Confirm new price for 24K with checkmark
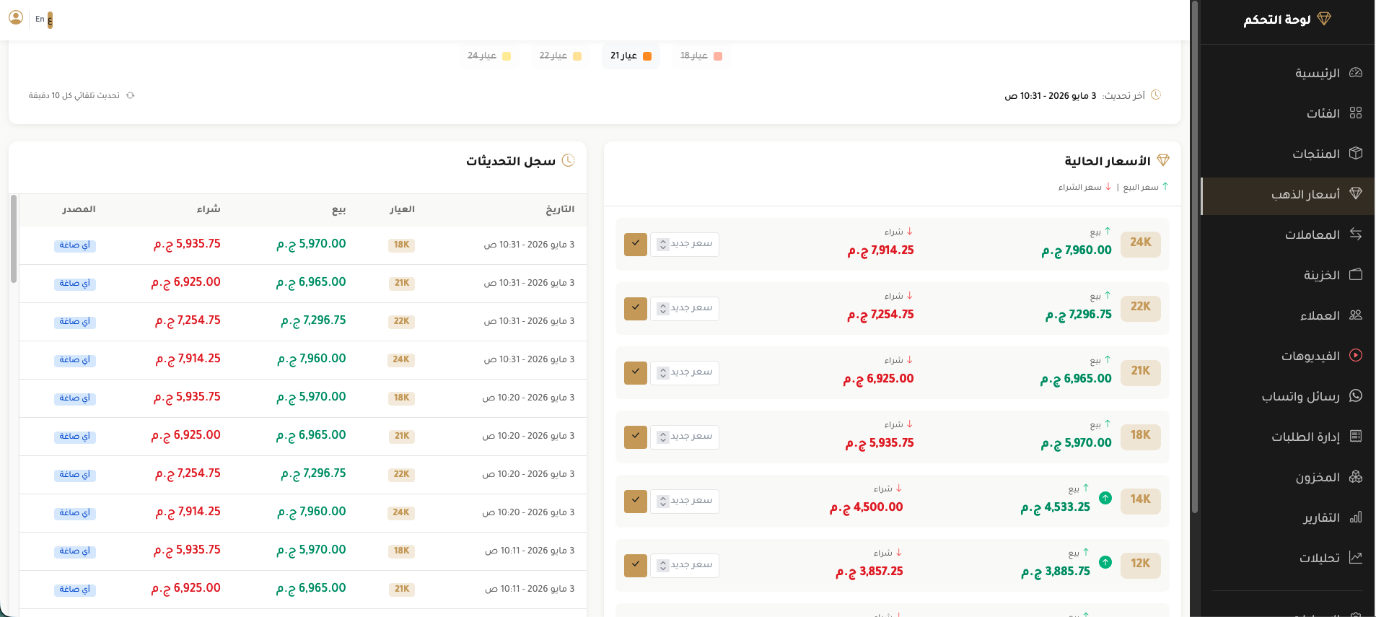This screenshot has width=1376, height=617. click(635, 244)
